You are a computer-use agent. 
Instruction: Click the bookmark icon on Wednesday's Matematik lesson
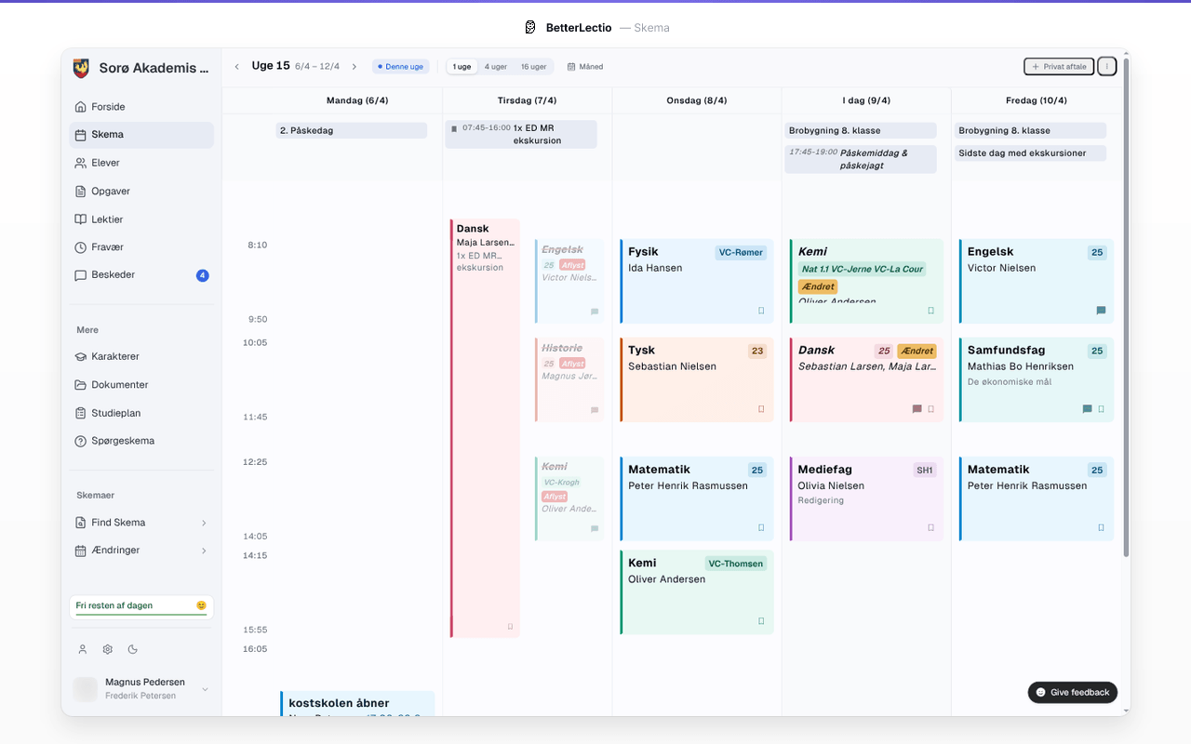coord(761,527)
